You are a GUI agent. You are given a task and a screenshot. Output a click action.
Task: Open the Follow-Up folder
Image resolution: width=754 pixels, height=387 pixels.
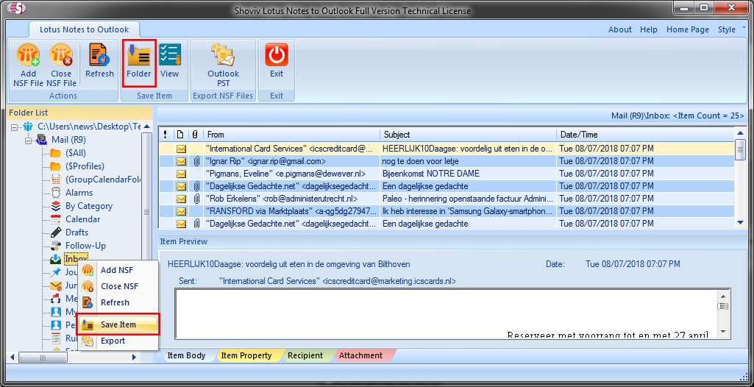(85, 246)
